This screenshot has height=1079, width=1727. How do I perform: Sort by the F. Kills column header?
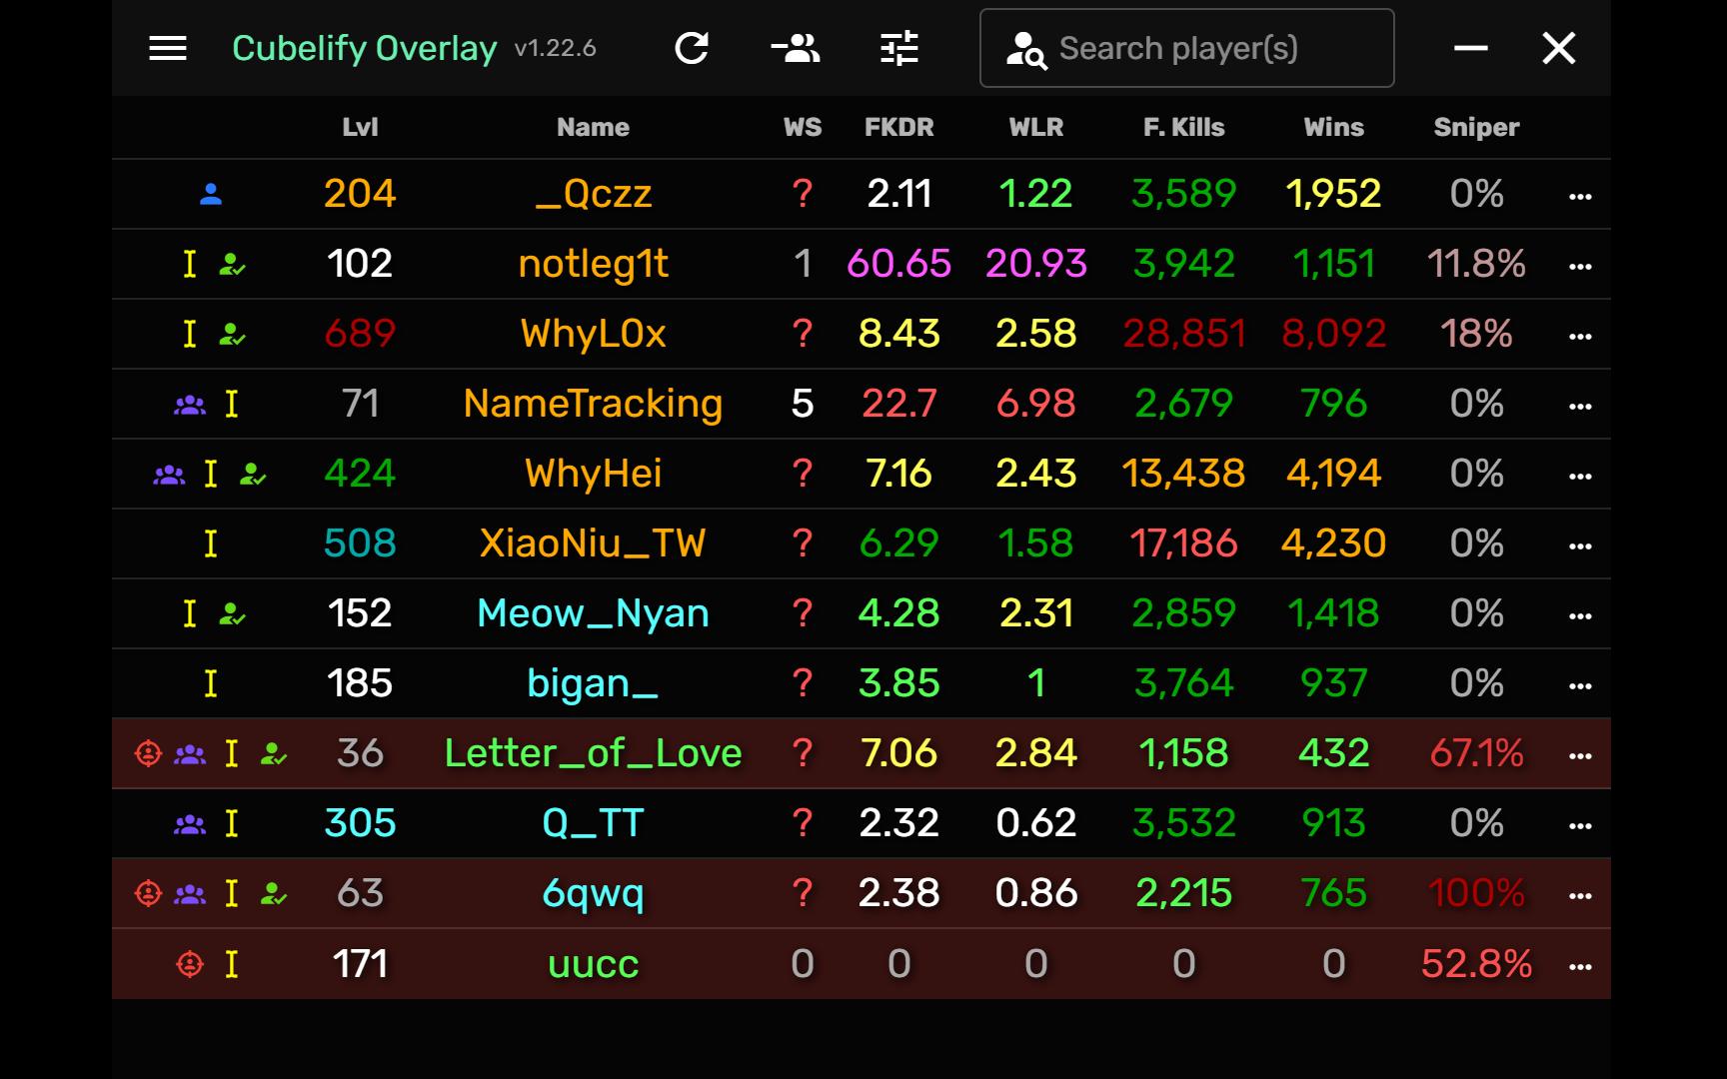(x=1183, y=127)
